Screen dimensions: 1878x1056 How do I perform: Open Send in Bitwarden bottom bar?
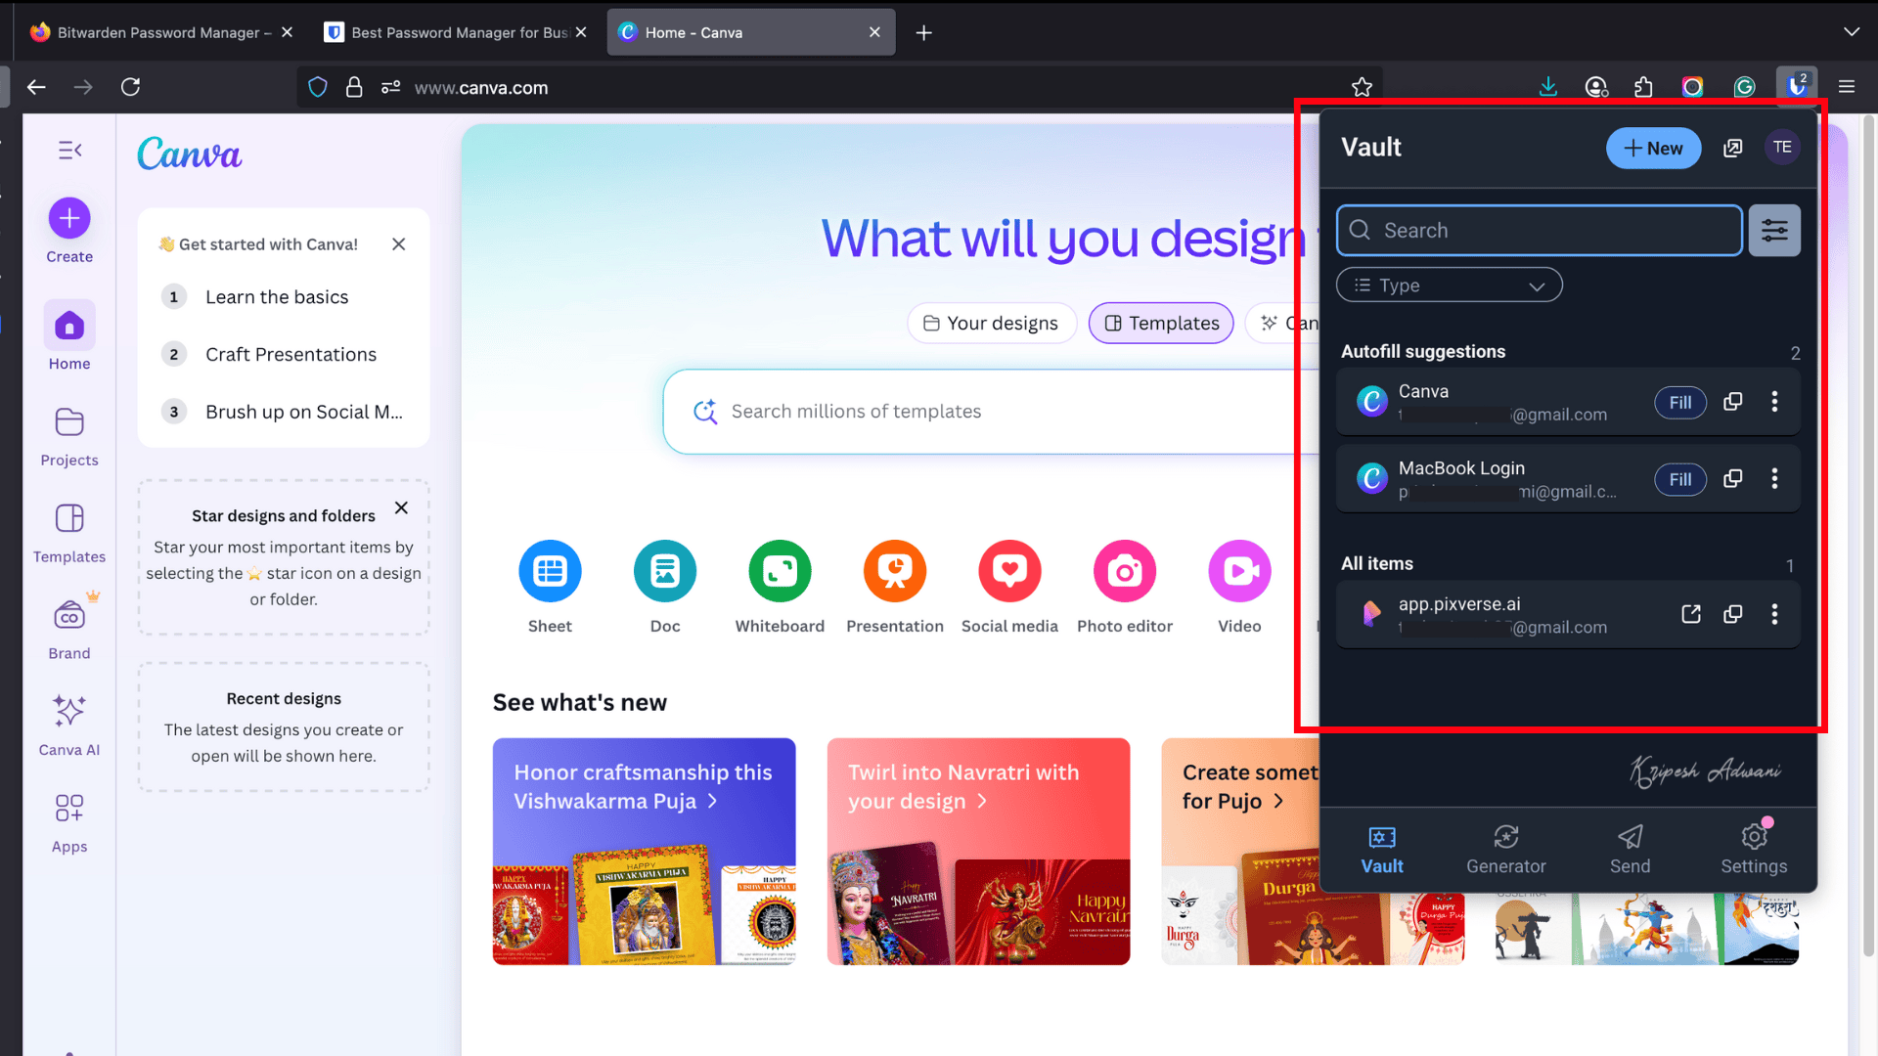pyautogui.click(x=1630, y=849)
